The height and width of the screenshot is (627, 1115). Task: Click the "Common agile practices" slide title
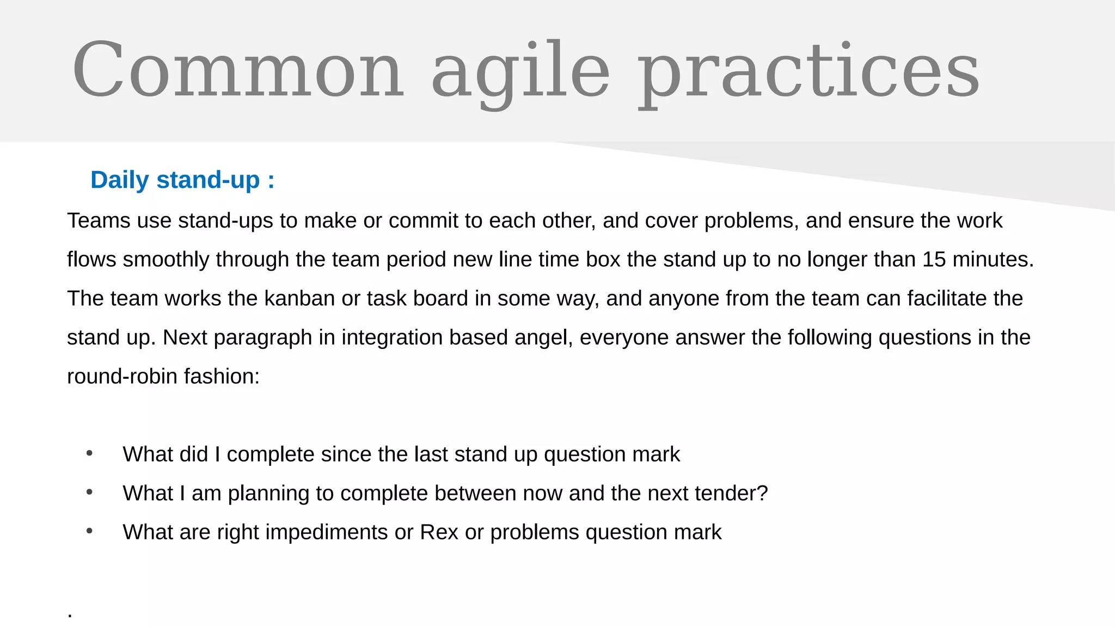[x=525, y=71]
